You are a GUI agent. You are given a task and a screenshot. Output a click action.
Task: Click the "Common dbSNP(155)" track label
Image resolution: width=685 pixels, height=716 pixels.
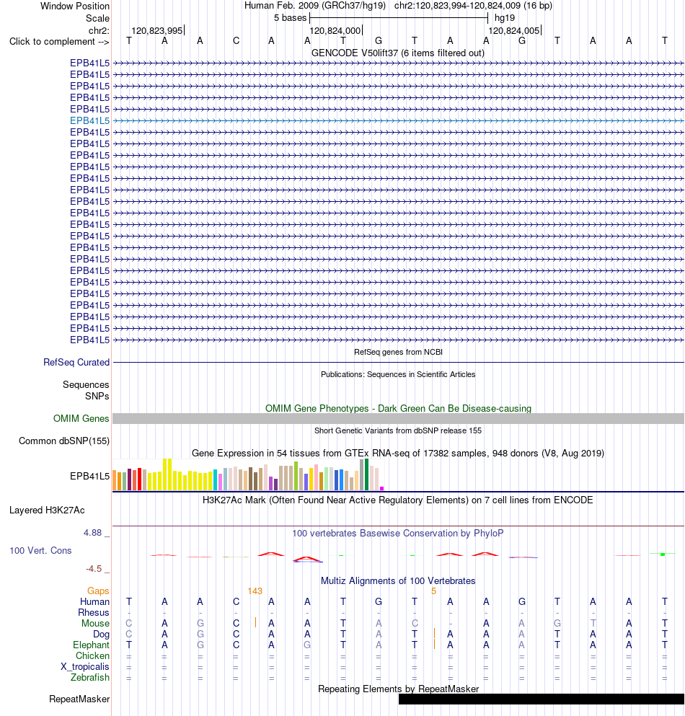(64, 441)
